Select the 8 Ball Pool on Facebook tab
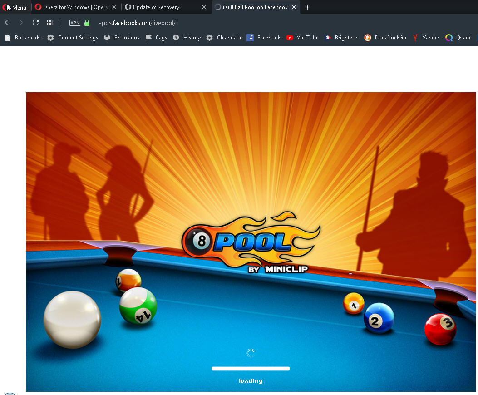Image resolution: width=478 pixels, height=395 pixels. 256,7
